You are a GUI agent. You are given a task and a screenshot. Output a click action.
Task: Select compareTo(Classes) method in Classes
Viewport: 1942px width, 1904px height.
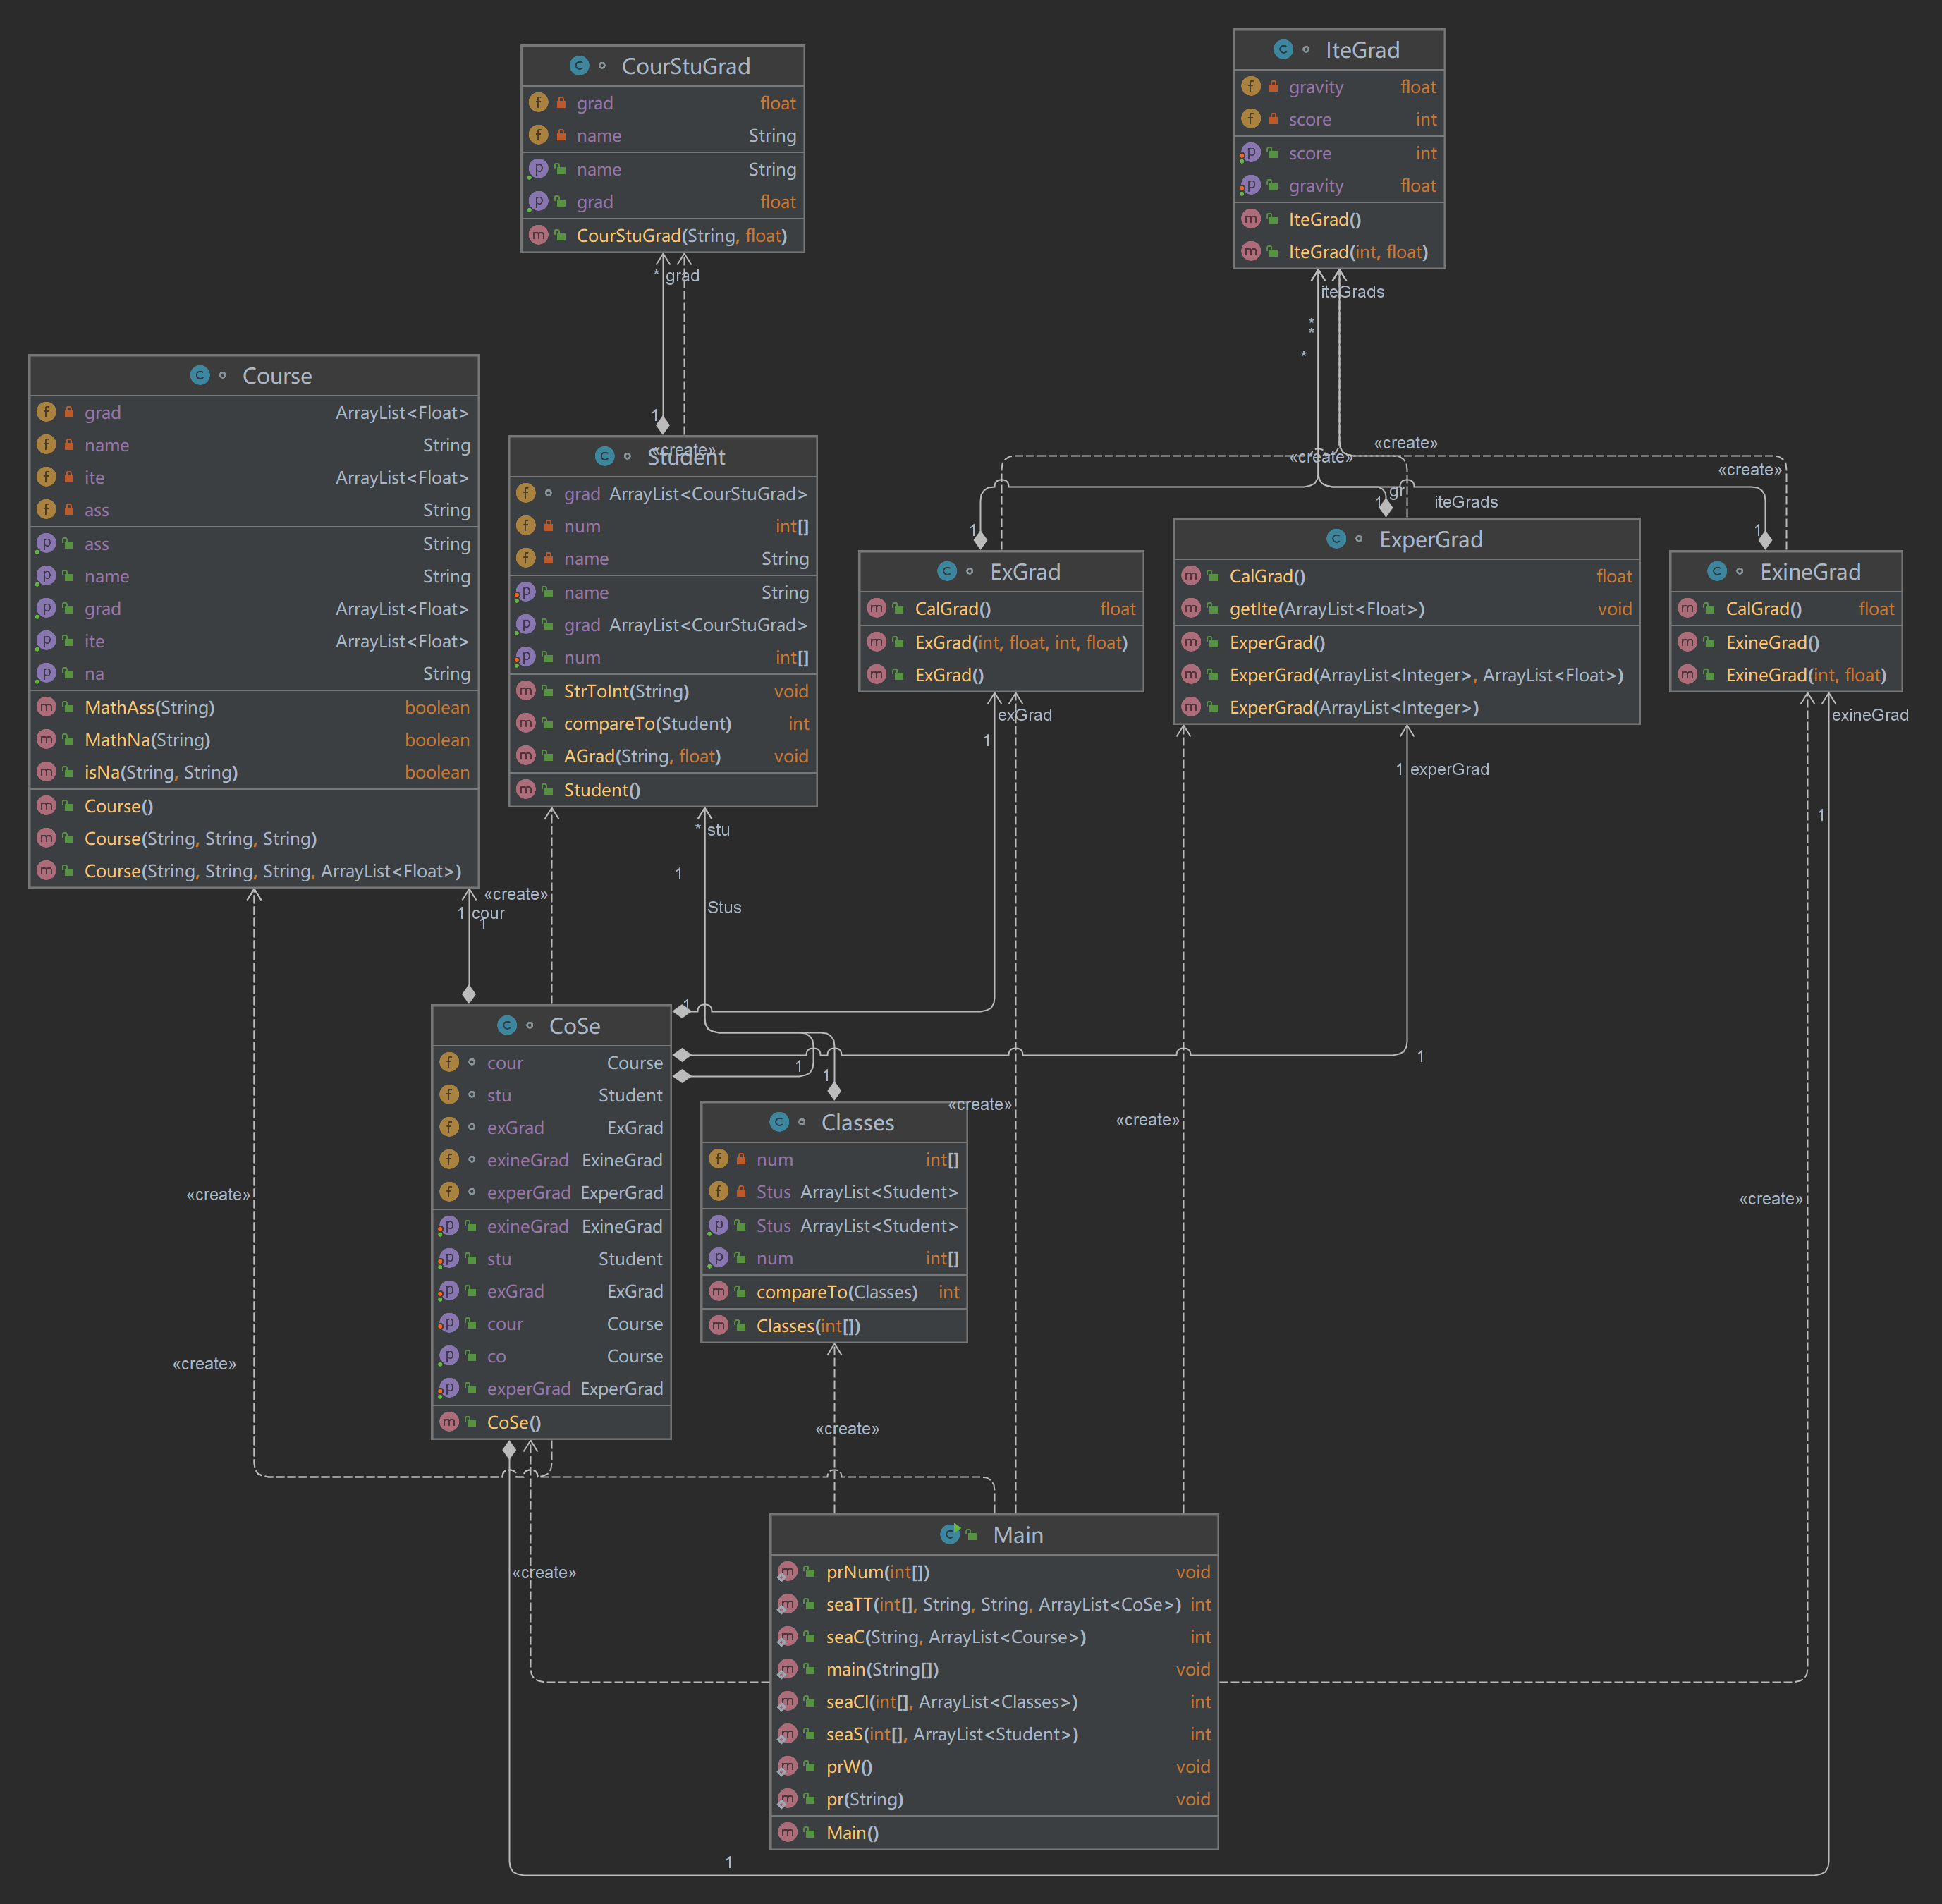[x=836, y=1292]
